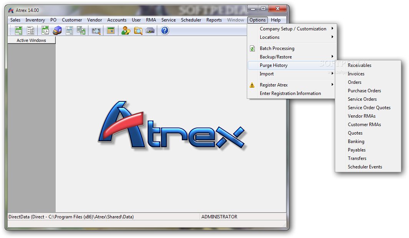This screenshot has width=409, height=238.
Task: Open the Customer menu
Action: pos(72,20)
